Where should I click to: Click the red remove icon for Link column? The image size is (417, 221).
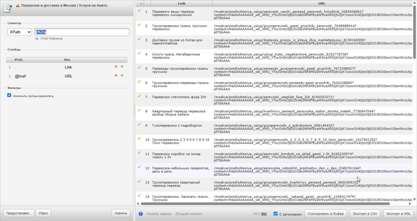click(116, 66)
